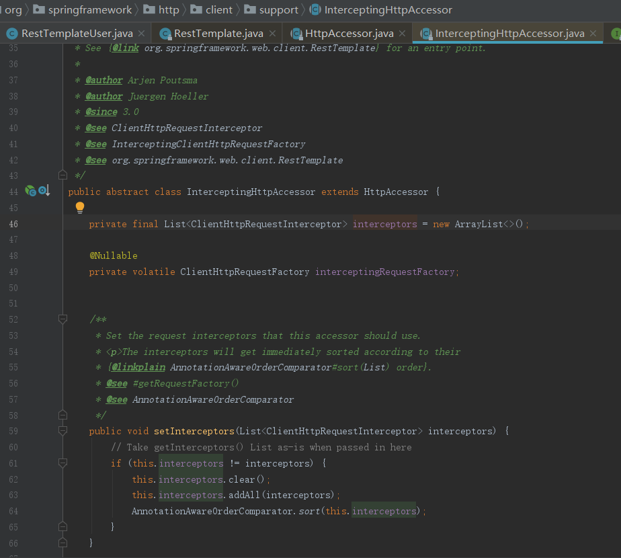Click the interceptingRequestFactory field name
The height and width of the screenshot is (558, 621).
[385, 272]
